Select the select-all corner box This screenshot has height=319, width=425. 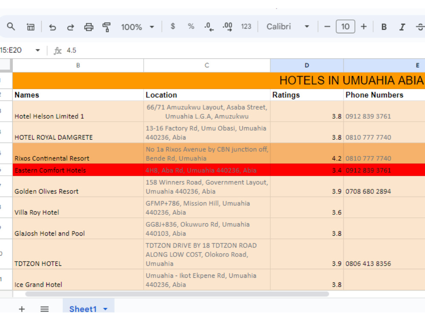coord(6,66)
